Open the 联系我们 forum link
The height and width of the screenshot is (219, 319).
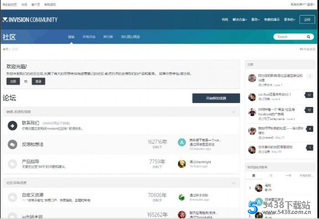pos(31,123)
